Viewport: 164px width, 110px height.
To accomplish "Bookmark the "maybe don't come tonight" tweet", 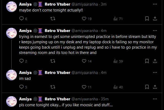I will click(x=147, y=19).
